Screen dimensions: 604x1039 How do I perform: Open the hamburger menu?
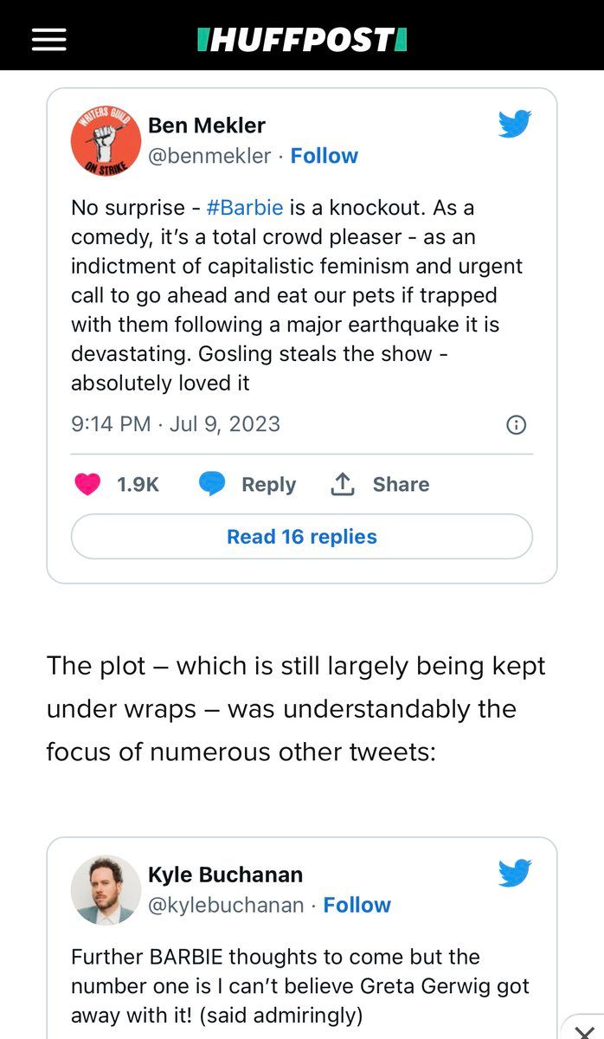click(x=48, y=40)
